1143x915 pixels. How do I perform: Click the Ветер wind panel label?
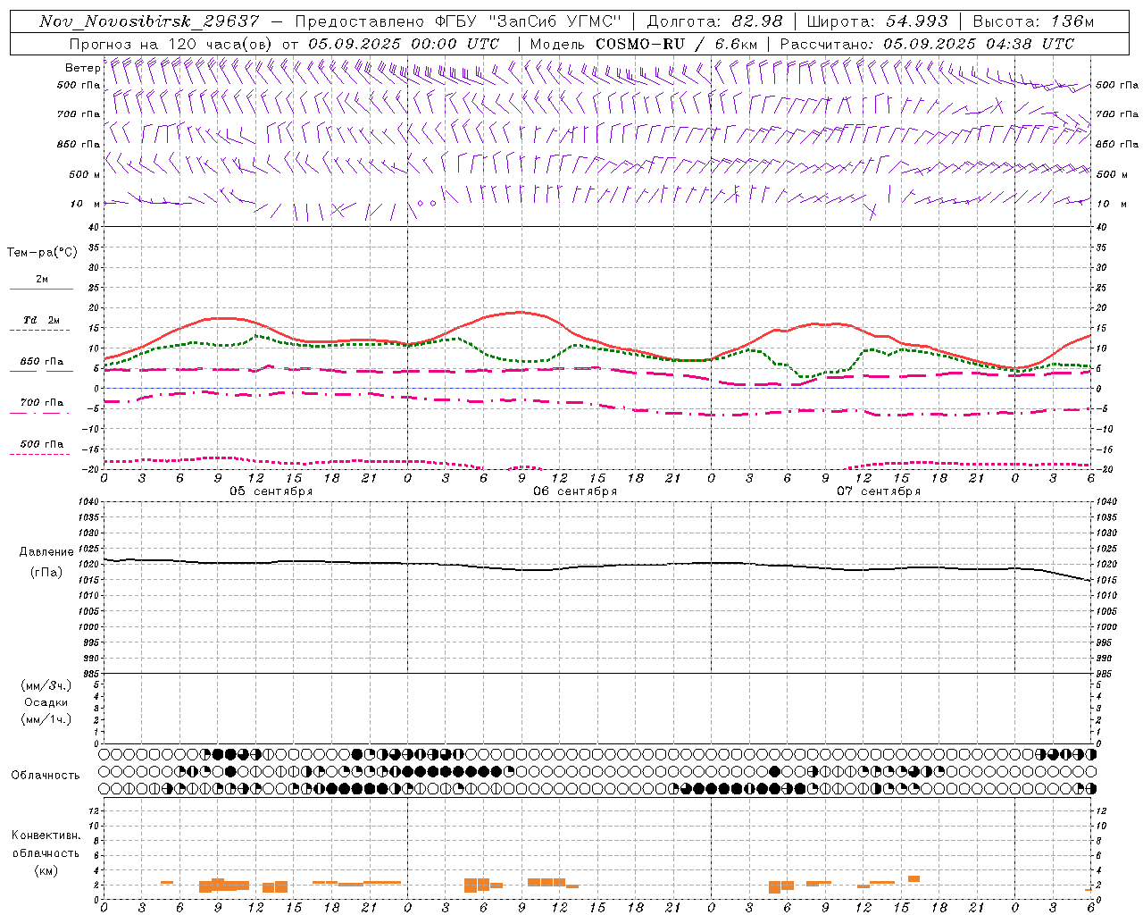click(x=82, y=68)
